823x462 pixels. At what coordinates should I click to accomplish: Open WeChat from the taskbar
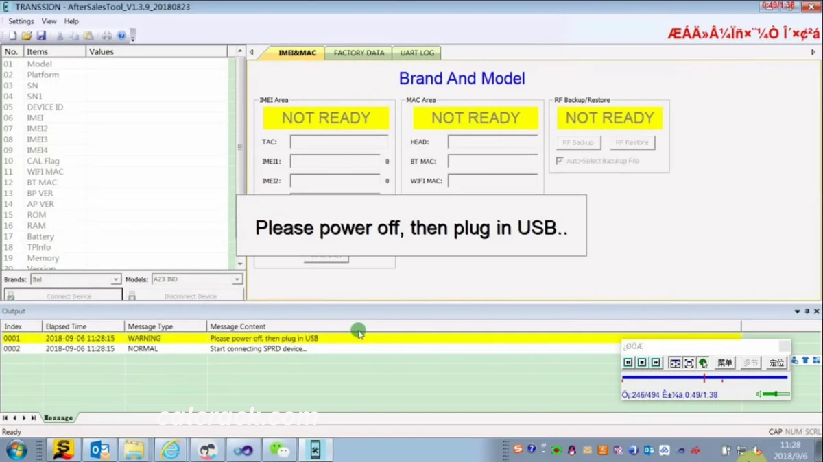(x=278, y=450)
